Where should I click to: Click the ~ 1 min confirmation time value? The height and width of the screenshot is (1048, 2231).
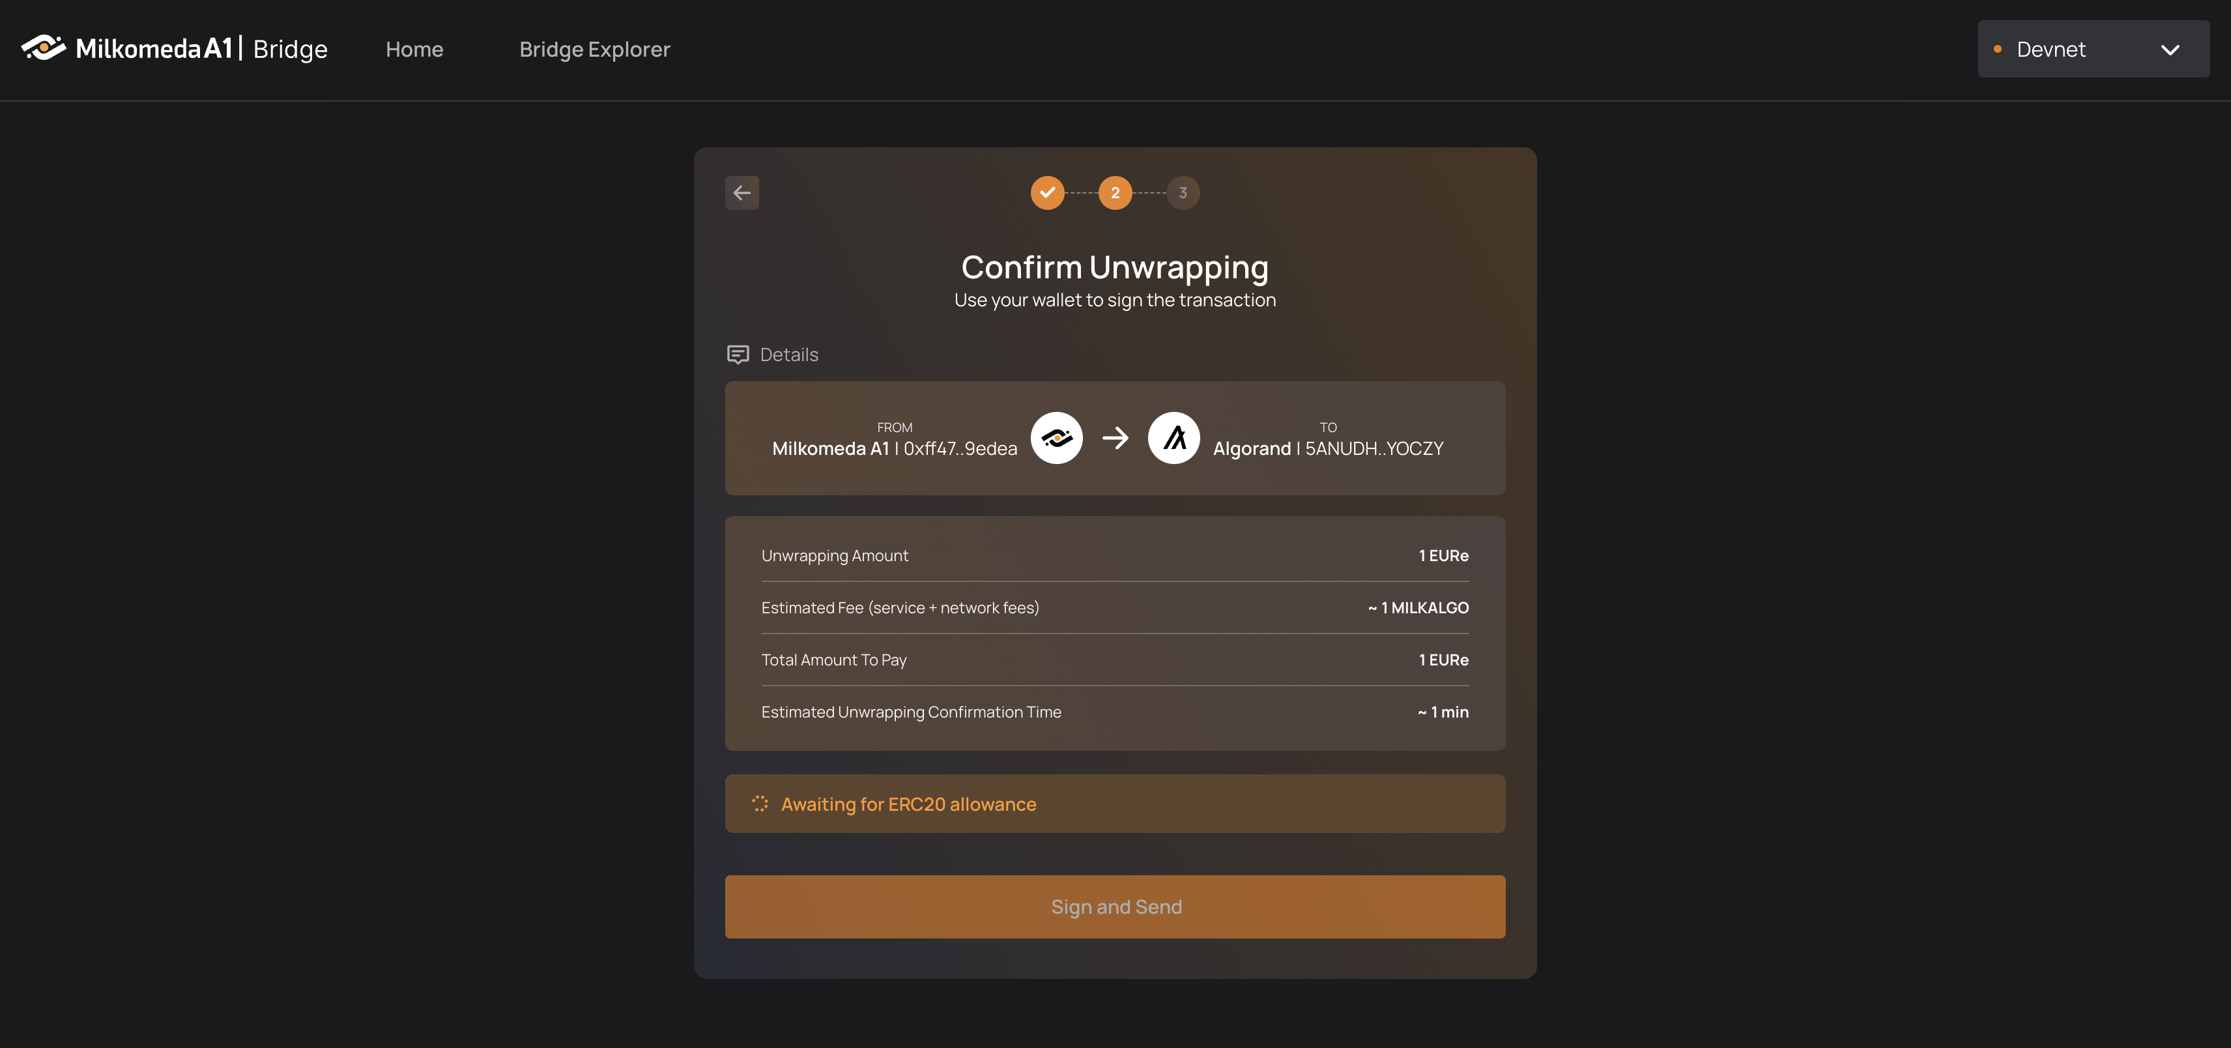click(1442, 712)
